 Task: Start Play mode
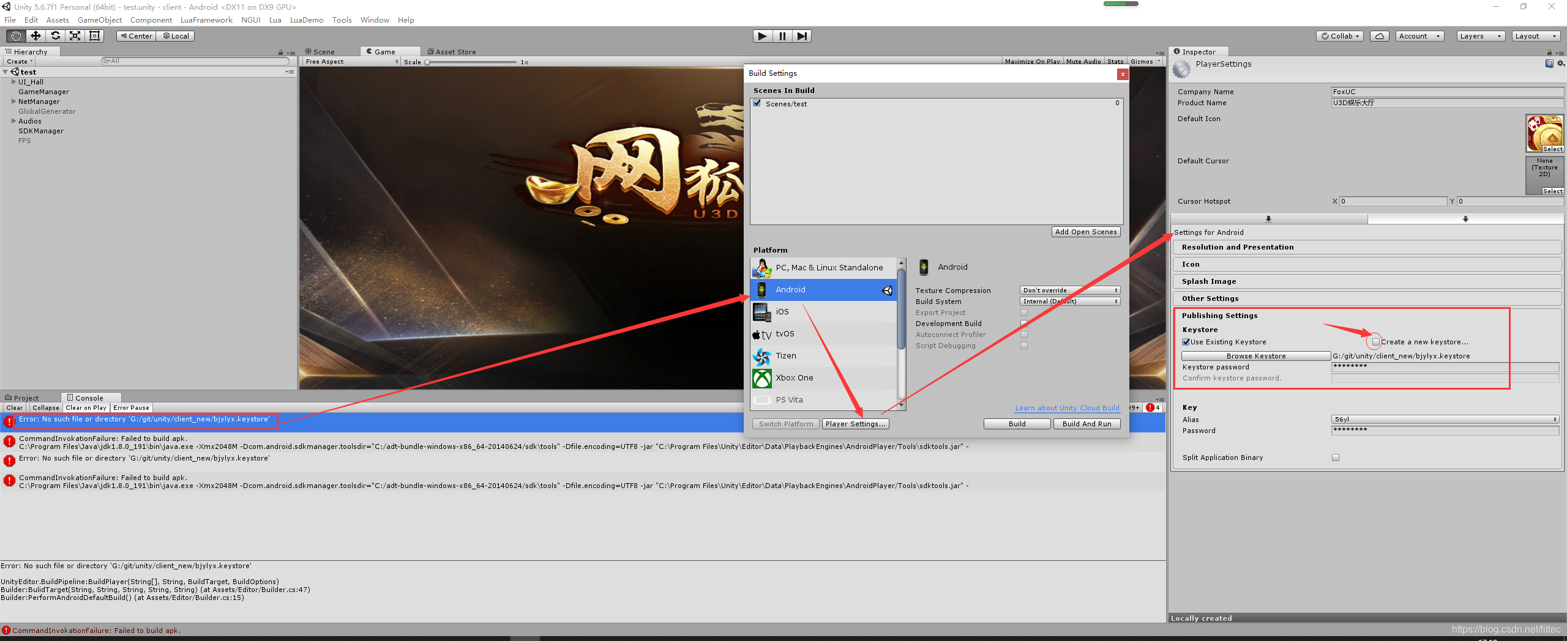[x=762, y=36]
